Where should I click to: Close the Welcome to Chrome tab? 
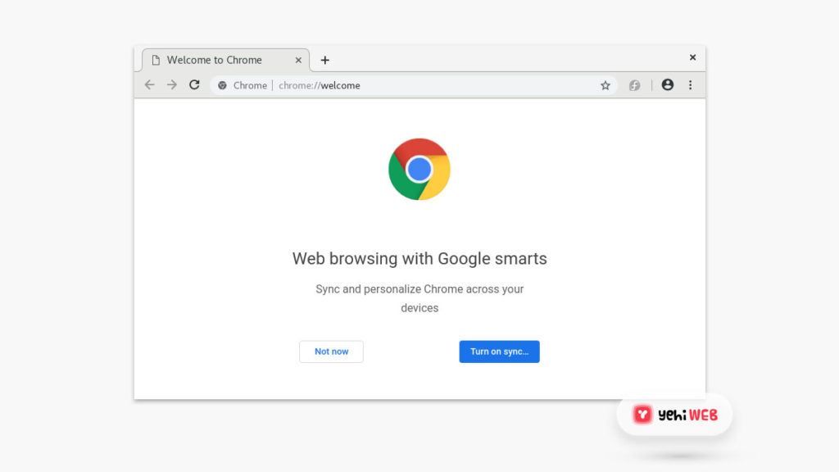pos(298,60)
